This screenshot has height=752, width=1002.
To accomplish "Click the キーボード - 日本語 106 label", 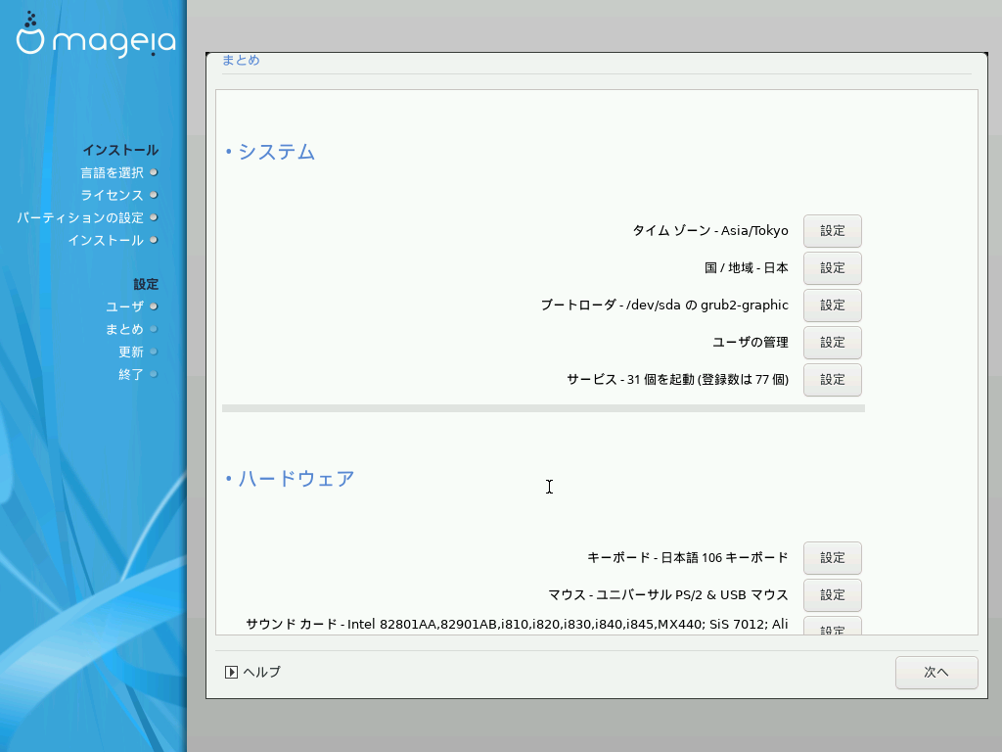I will coord(688,557).
